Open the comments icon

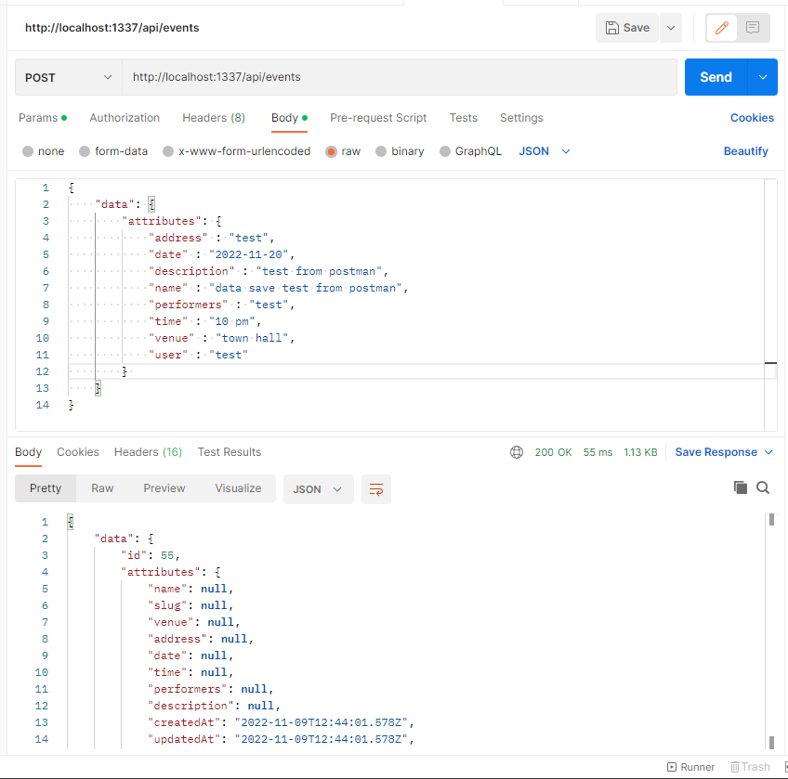click(x=752, y=28)
